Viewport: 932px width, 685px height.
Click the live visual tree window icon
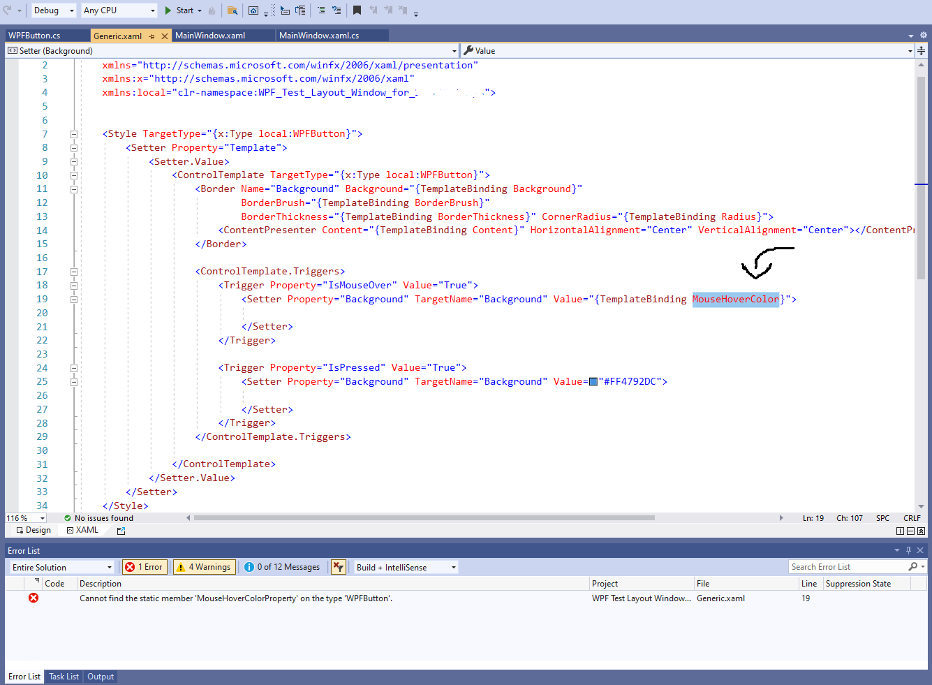tap(253, 10)
